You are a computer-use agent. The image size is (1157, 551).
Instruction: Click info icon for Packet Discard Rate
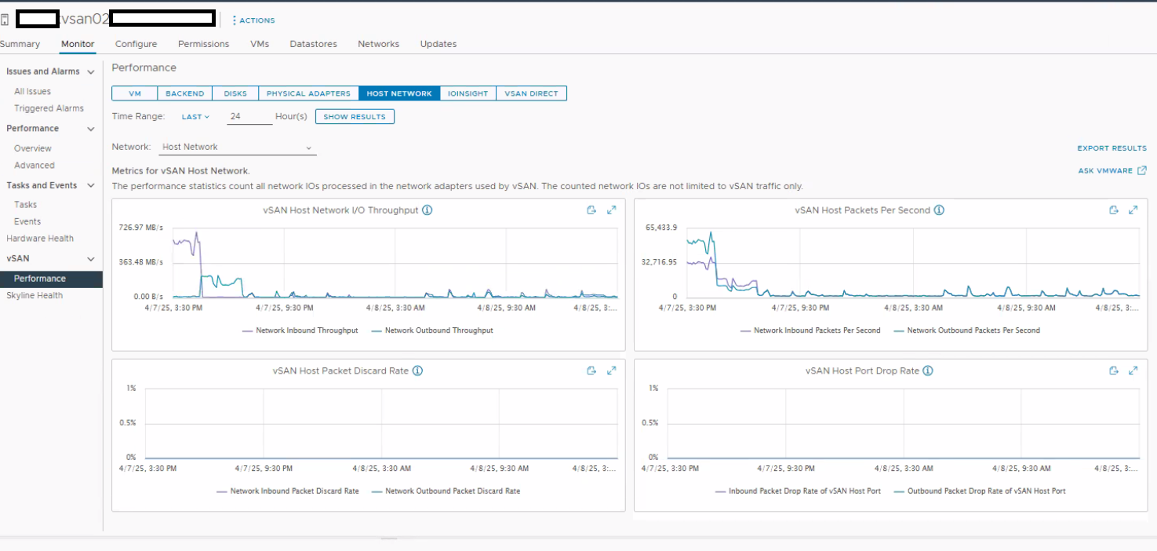pos(417,371)
